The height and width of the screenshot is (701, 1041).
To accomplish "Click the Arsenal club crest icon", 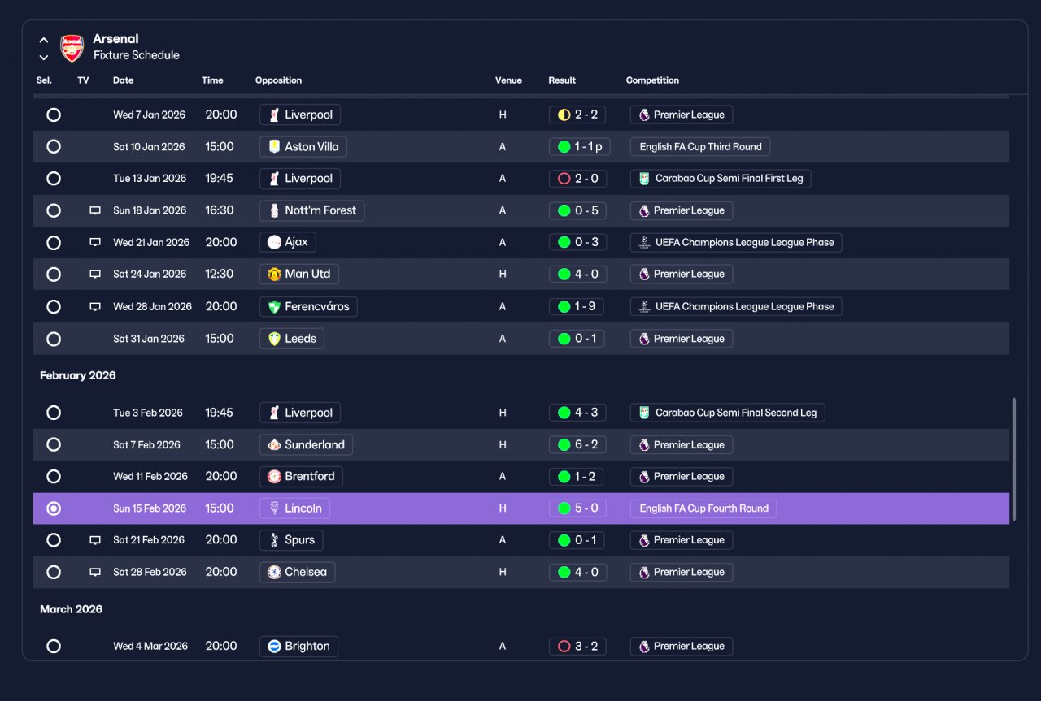I will 72,48.
